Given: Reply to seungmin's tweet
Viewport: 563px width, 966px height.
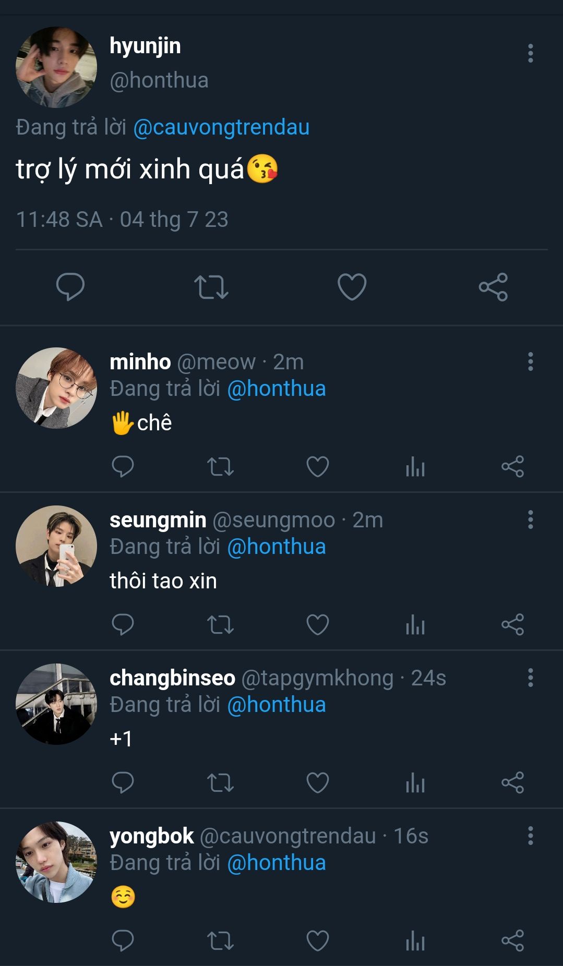Looking at the screenshot, I should (x=123, y=624).
